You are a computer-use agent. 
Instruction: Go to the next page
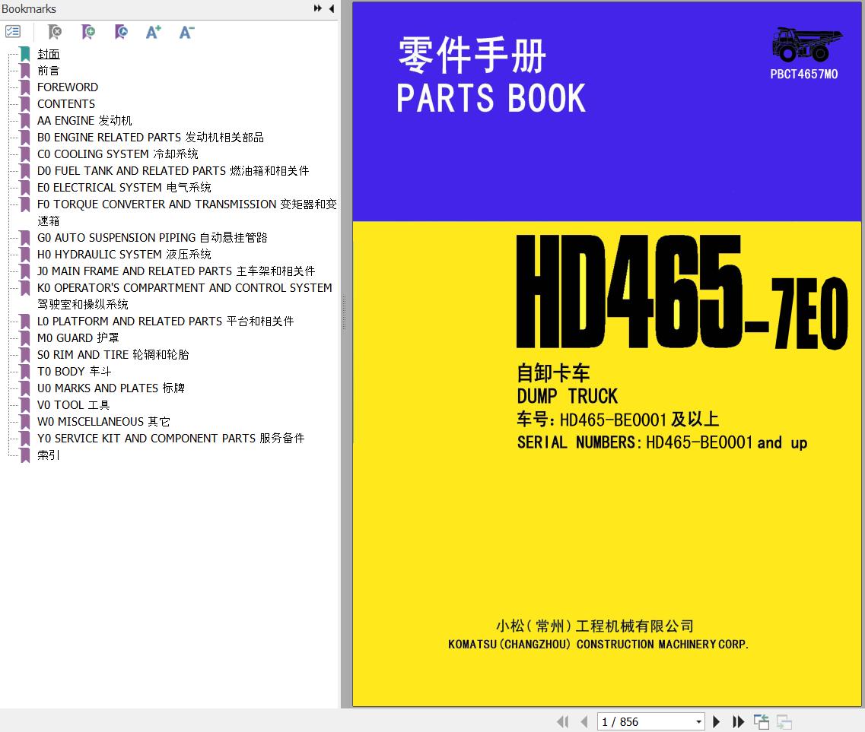(716, 721)
